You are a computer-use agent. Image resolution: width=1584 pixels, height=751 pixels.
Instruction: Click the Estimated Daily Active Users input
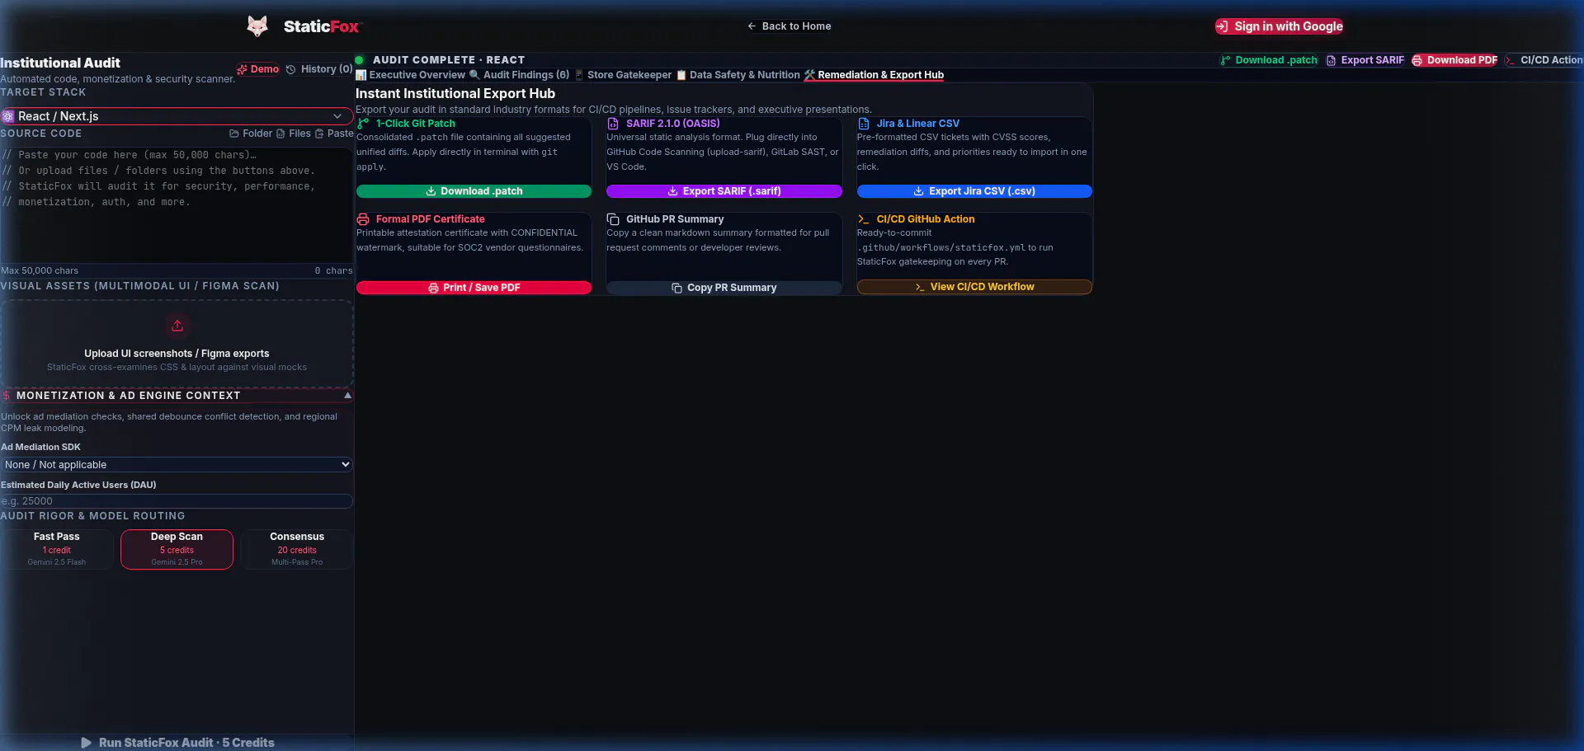[177, 501]
